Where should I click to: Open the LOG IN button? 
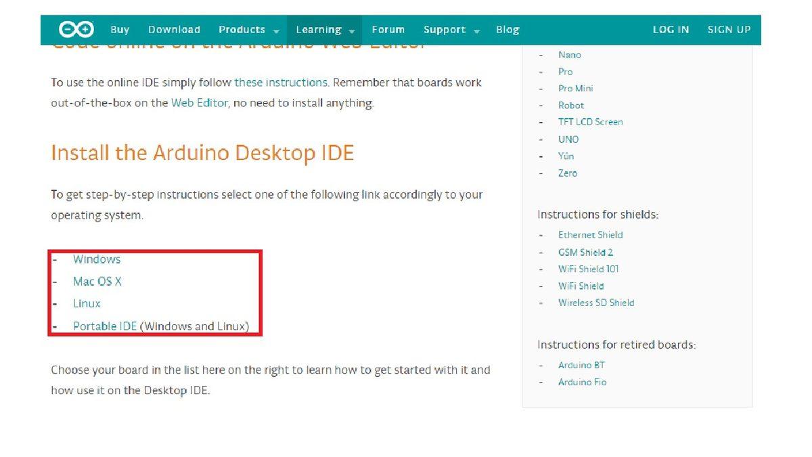(x=671, y=29)
